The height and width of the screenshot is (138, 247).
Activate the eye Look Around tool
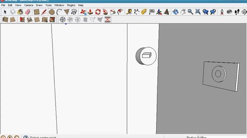(x=229, y=12)
